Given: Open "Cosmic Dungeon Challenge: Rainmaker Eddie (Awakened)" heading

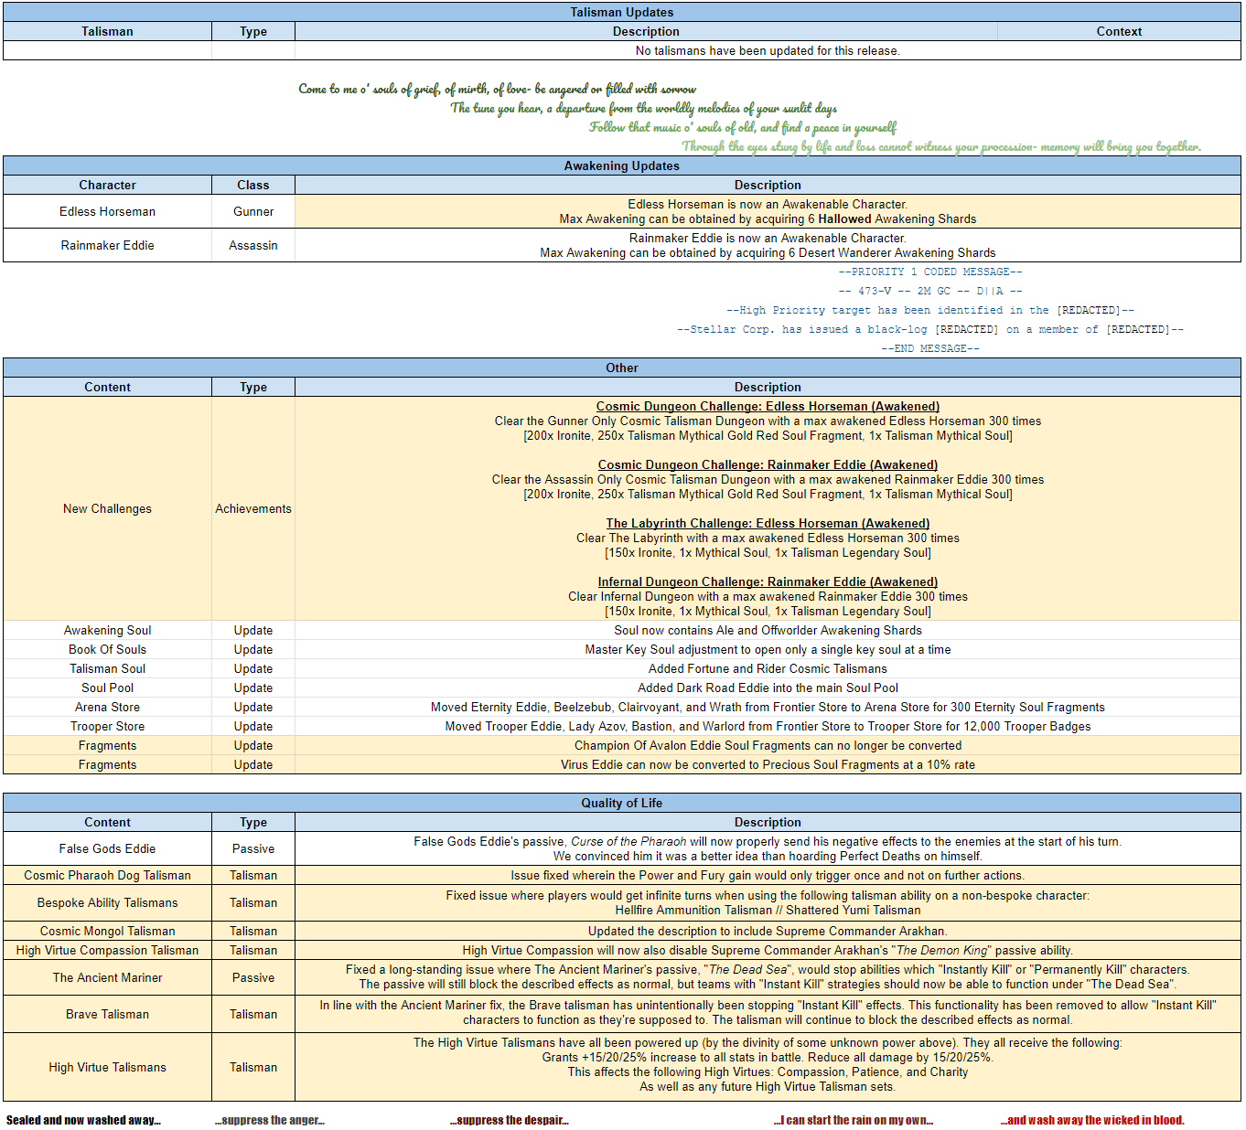Looking at the screenshot, I should [x=768, y=465].
